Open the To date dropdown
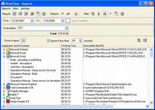155x110 pixels. (62, 21)
